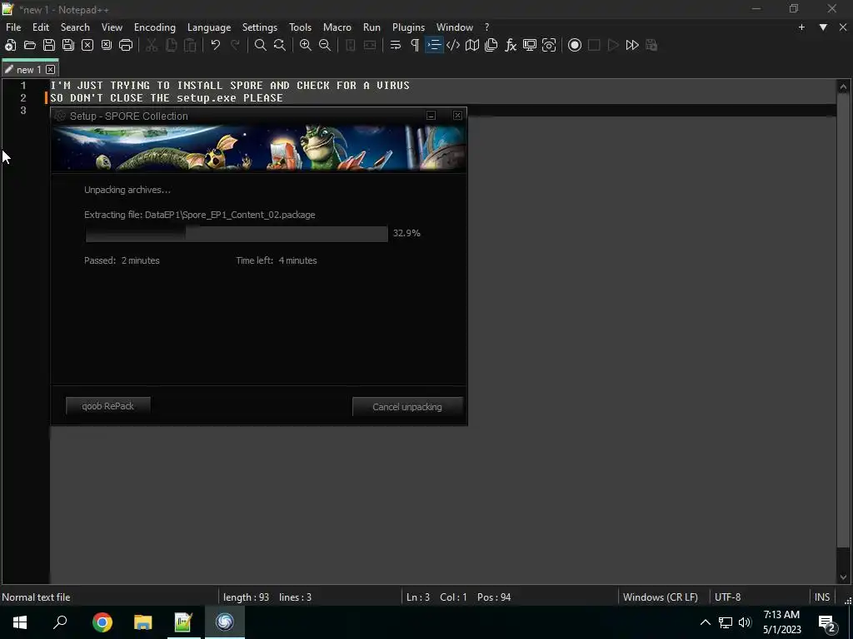Click the Folder as Workspace monitor icon

(529, 45)
